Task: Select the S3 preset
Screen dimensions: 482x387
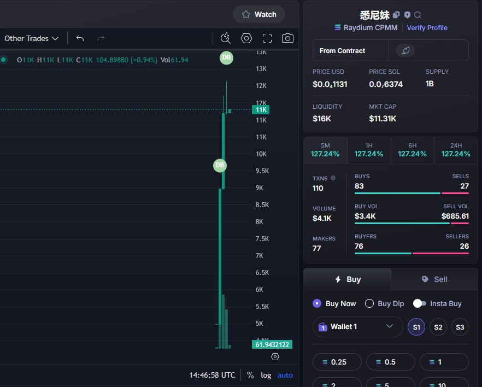Action: coord(460,327)
